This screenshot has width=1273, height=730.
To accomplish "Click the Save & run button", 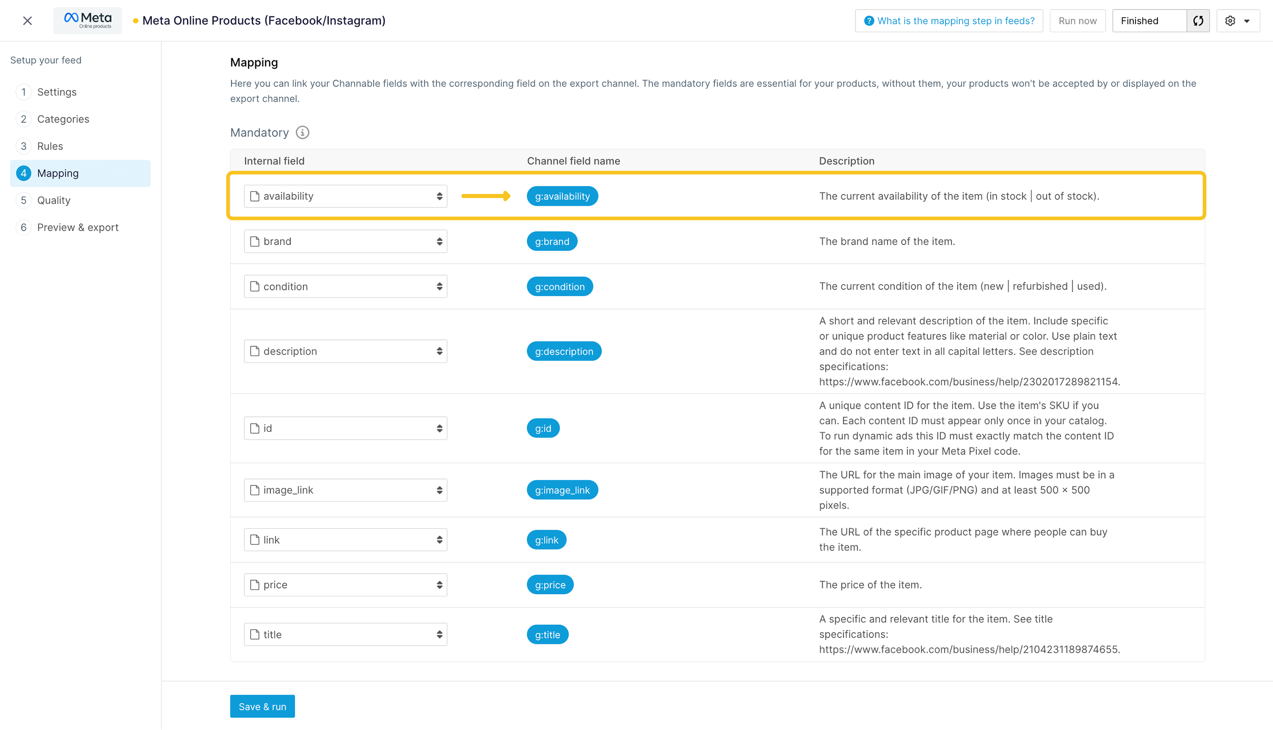I will click(262, 706).
